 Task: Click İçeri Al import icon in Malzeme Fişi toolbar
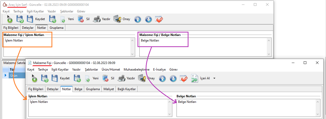tap(195, 78)
